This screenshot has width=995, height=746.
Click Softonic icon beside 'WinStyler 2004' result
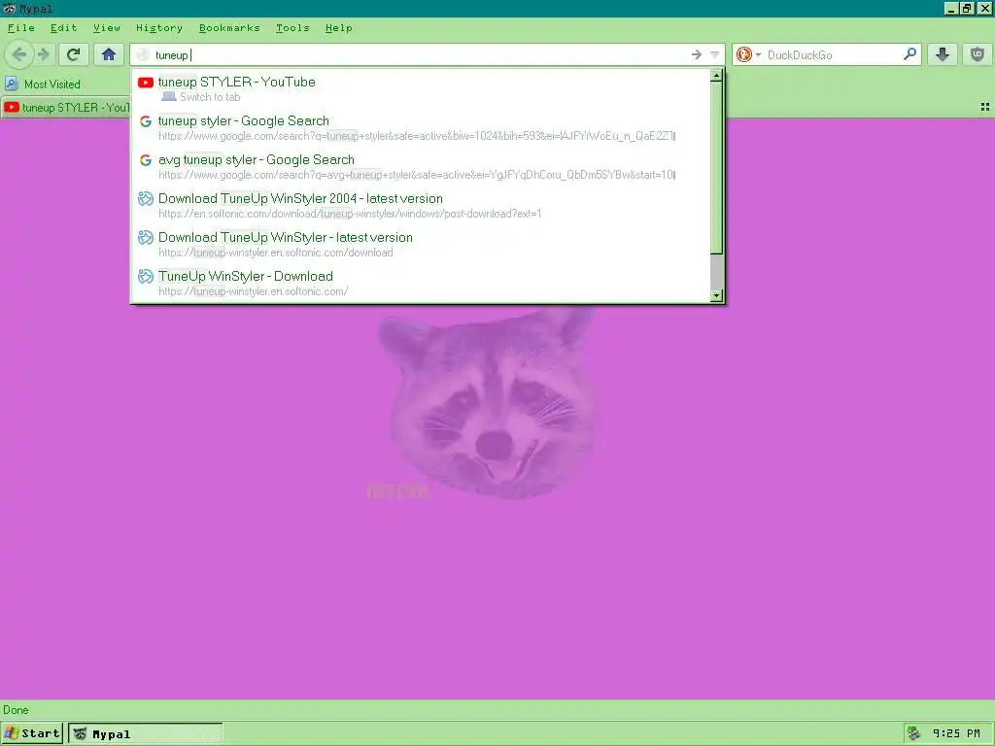pyautogui.click(x=146, y=198)
